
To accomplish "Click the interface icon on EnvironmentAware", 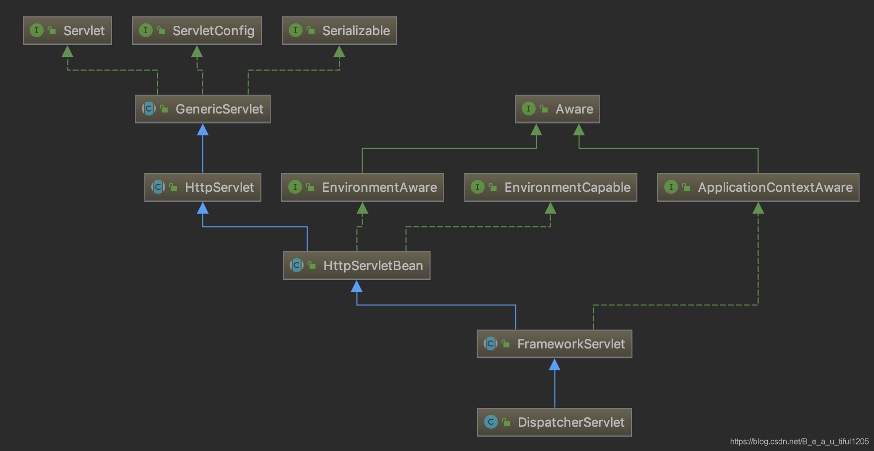I will pyautogui.click(x=295, y=187).
